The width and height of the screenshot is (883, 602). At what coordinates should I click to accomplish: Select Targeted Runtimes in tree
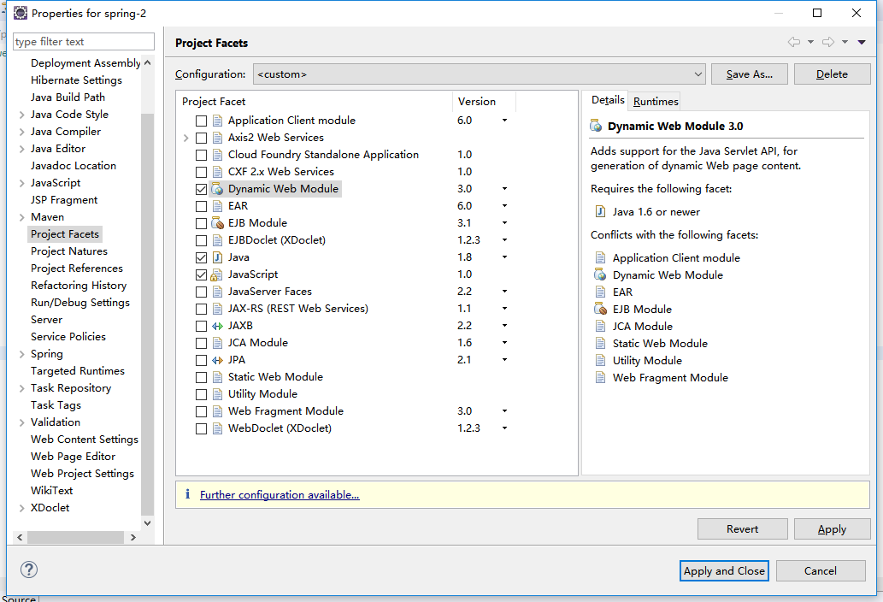pos(78,371)
